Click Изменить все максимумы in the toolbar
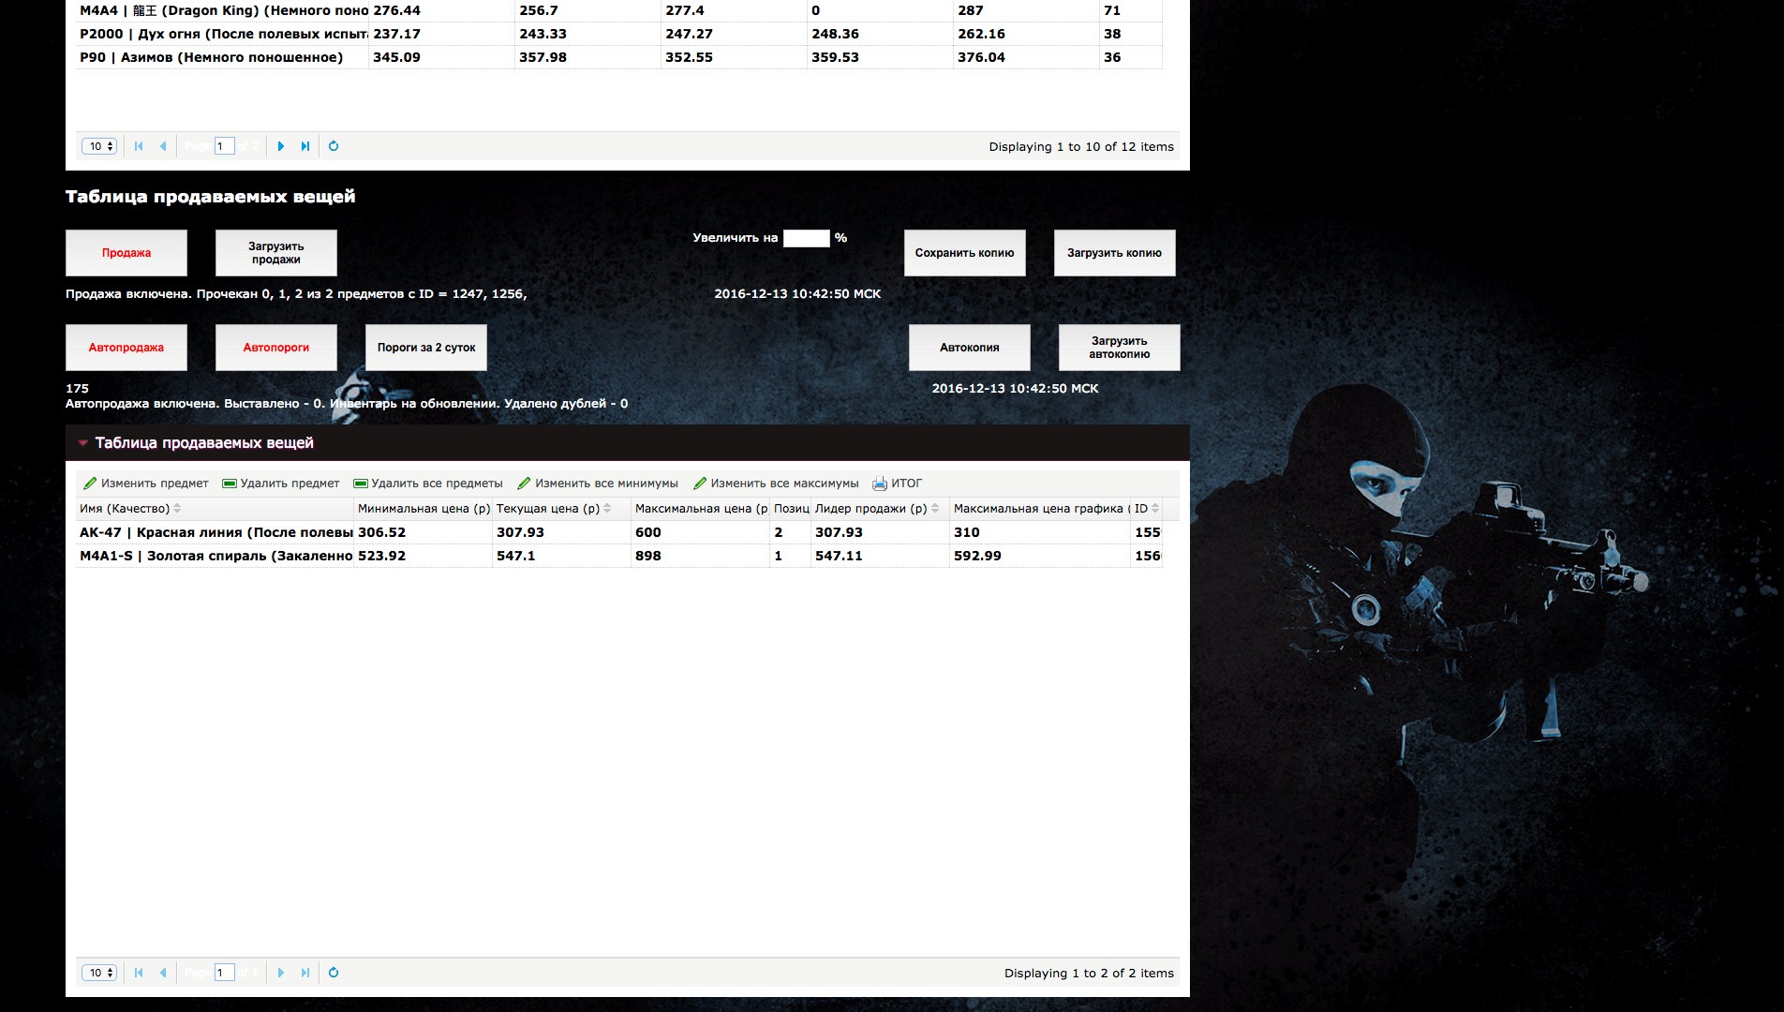The height and width of the screenshot is (1012, 1784). pyautogui.click(x=776, y=484)
